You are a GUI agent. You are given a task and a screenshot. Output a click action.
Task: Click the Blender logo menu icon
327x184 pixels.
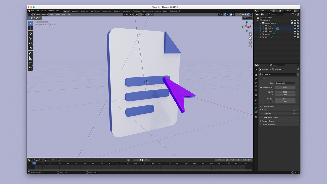pos(29,11)
